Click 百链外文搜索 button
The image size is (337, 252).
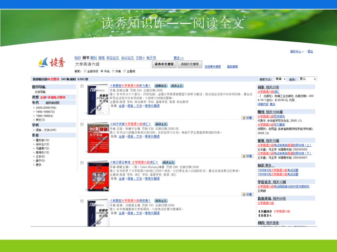pos(190,64)
